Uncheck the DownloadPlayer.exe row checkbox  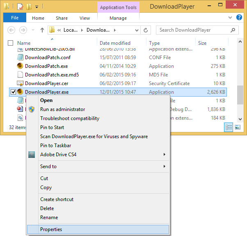coord(13,92)
